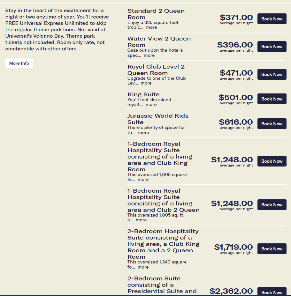Book the 1-Bedroom Suite with Club King Room

[x=272, y=161]
